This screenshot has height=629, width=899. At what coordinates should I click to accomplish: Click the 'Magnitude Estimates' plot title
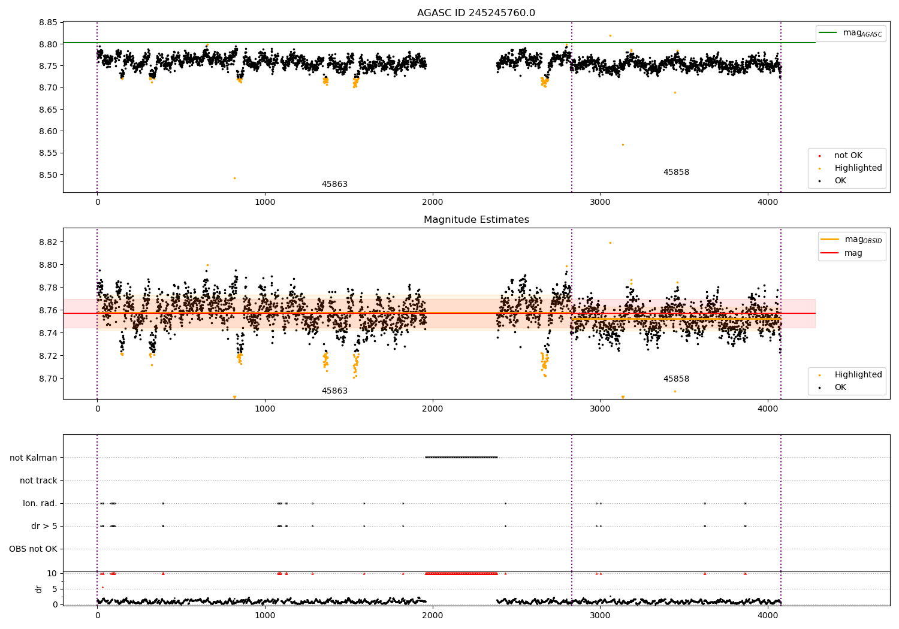(476, 220)
